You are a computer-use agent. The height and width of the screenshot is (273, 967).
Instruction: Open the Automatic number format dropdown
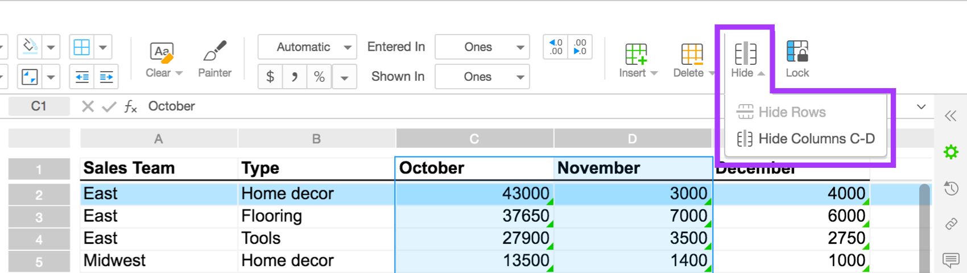(x=307, y=47)
